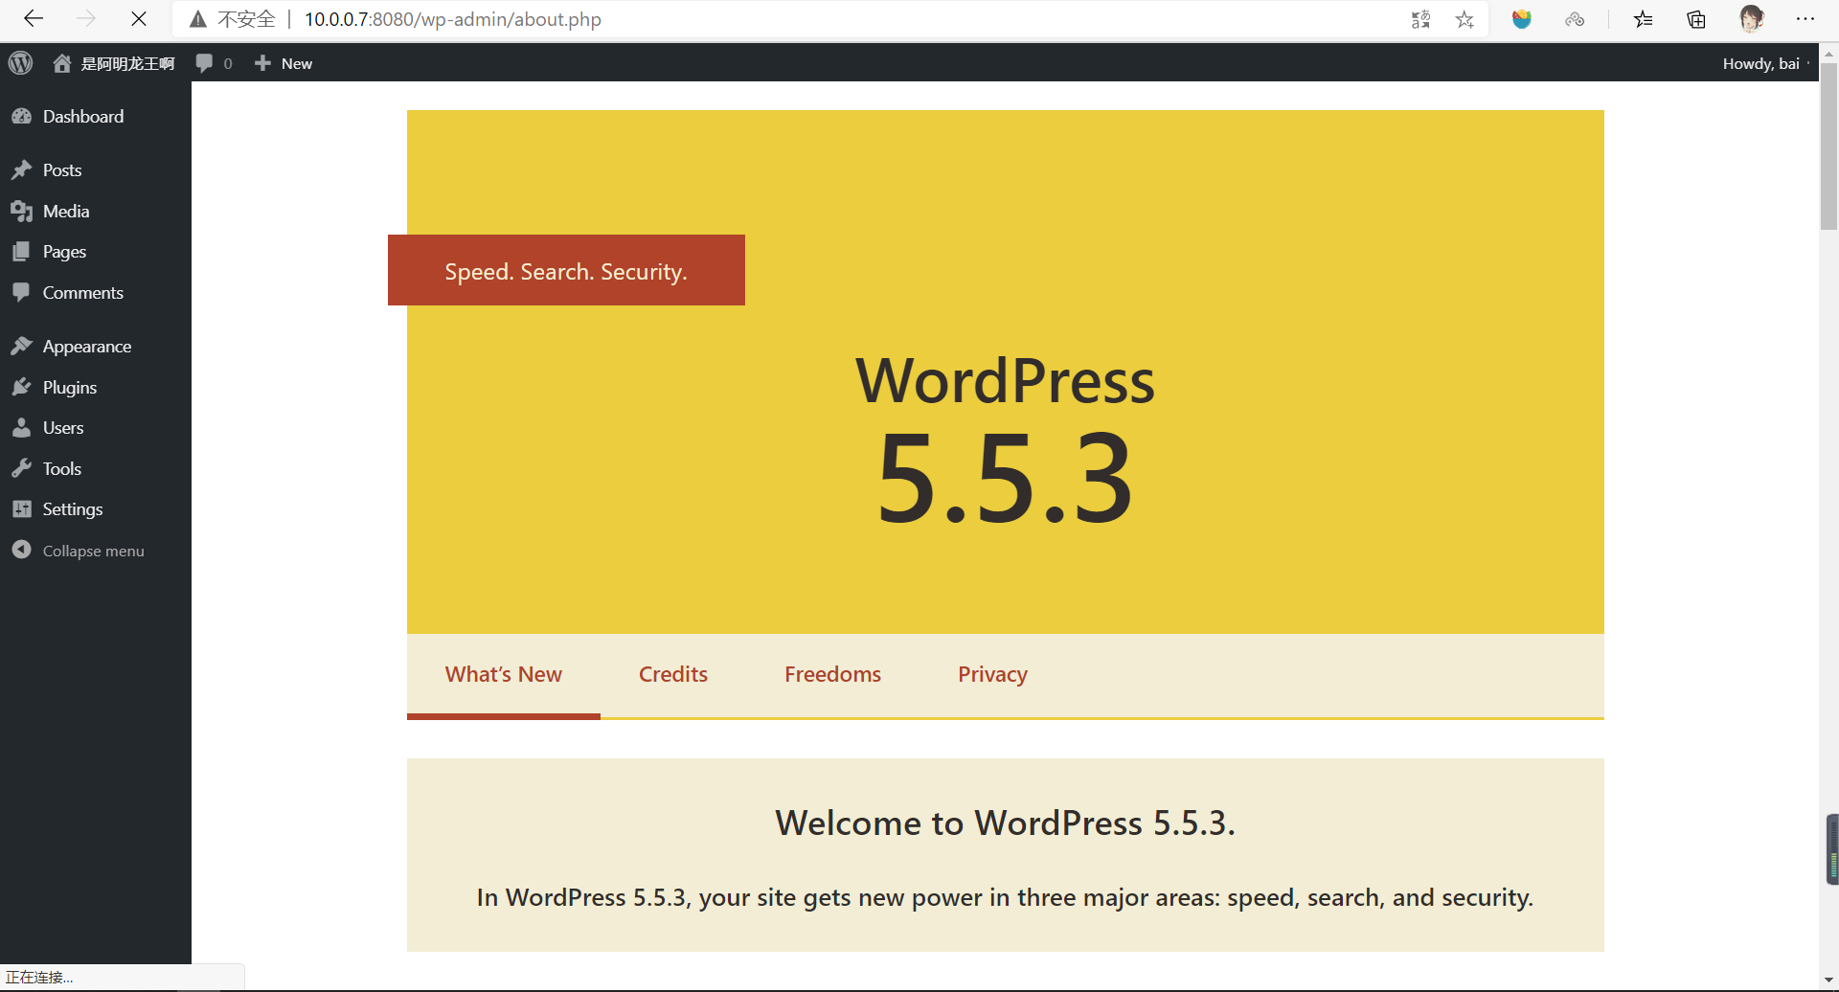Image resolution: width=1839 pixels, height=992 pixels.
Task: Click the Collapse menu arrow icon
Action: pos(22,550)
